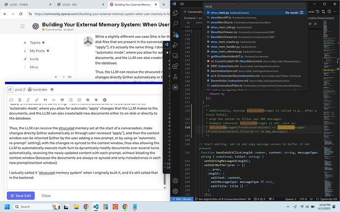Open the VS Code Search view
Image resolution: width=340 pixels, height=212 pixels.
pos(175,23)
